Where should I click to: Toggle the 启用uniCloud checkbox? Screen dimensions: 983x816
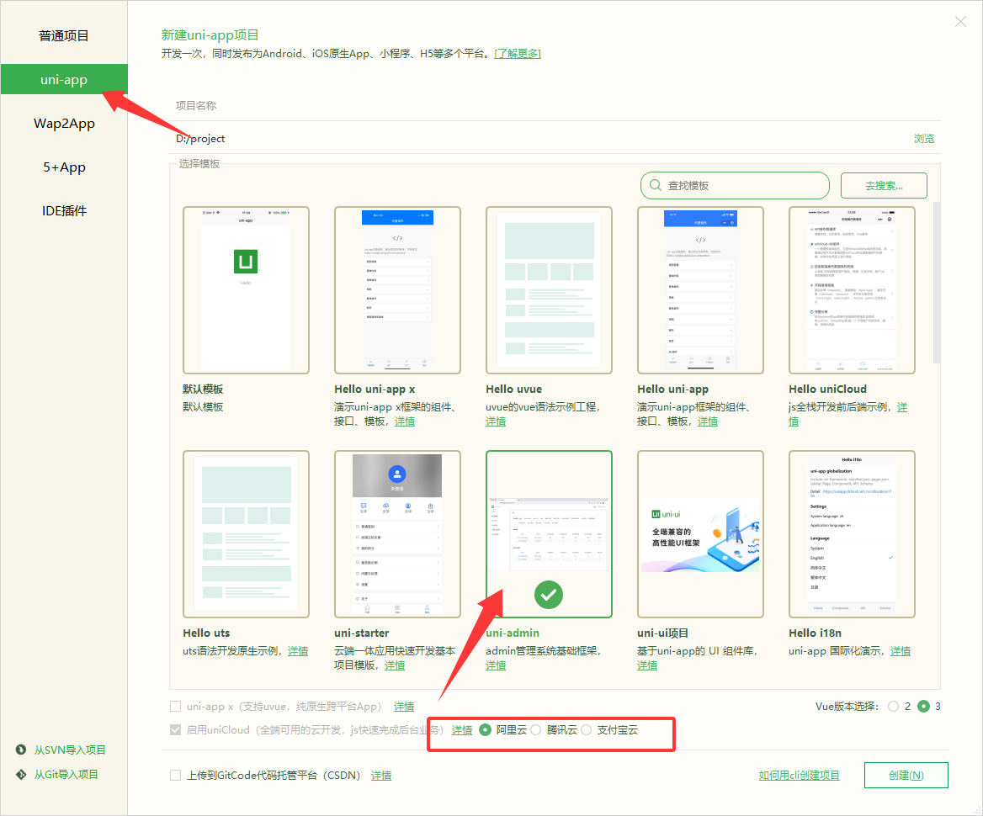tap(176, 730)
